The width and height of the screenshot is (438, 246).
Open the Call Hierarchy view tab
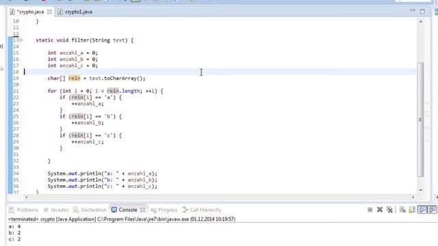click(x=202, y=210)
